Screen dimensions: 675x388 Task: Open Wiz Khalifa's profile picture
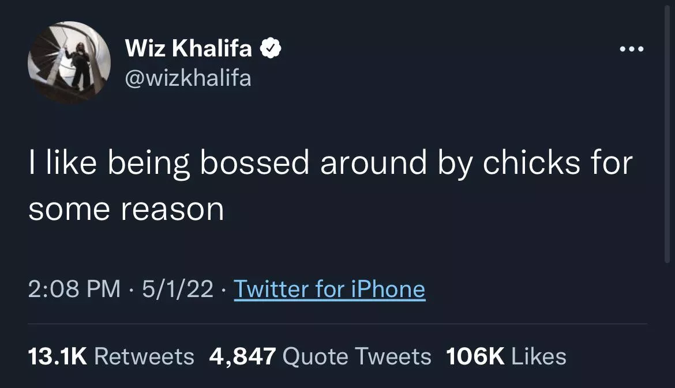pyautogui.click(x=69, y=63)
